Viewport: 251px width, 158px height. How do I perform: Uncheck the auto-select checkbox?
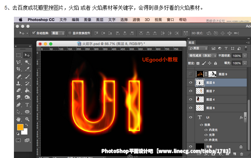(x=34, y=33)
